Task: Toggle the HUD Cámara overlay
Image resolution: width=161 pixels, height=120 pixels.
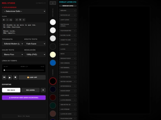Action: click(x=68, y=63)
